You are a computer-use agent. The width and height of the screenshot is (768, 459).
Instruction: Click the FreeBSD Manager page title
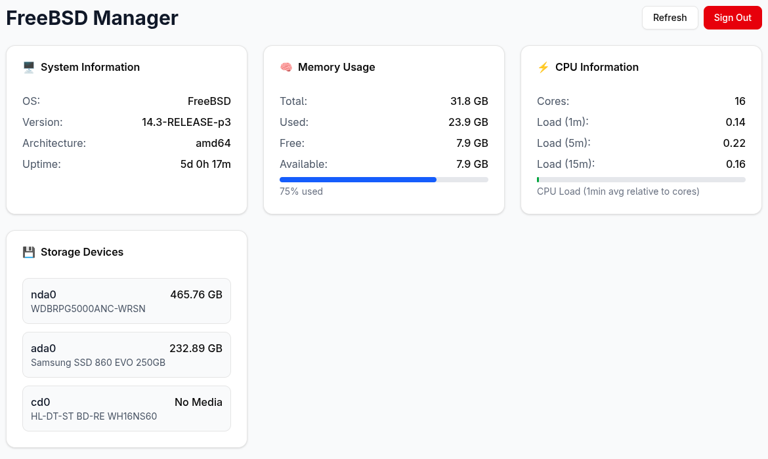coord(93,18)
